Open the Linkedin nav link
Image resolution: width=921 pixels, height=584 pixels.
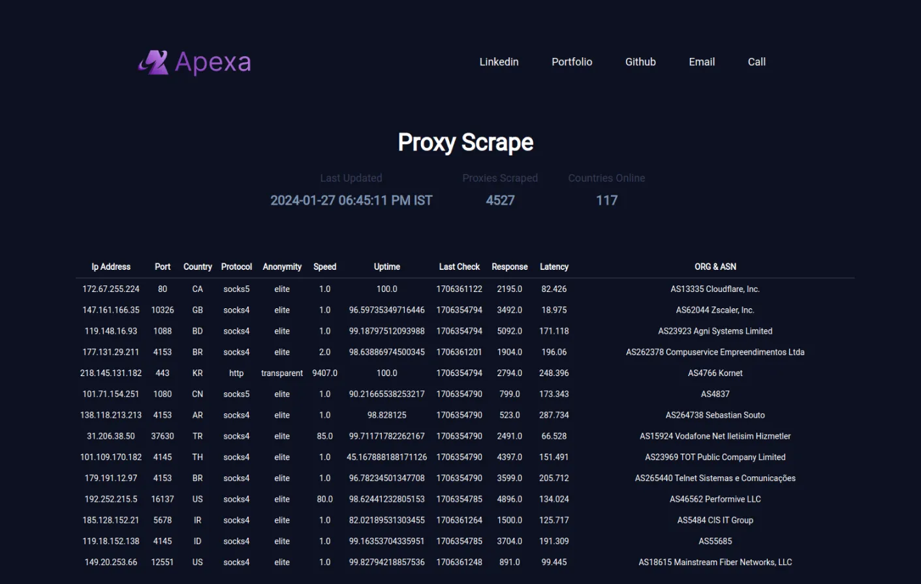[x=499, y=62]
